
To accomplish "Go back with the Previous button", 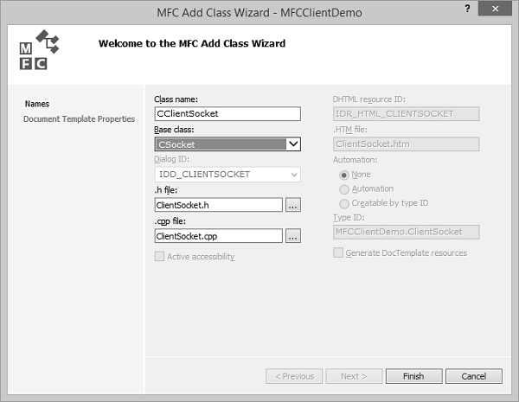I will (294, 376).
